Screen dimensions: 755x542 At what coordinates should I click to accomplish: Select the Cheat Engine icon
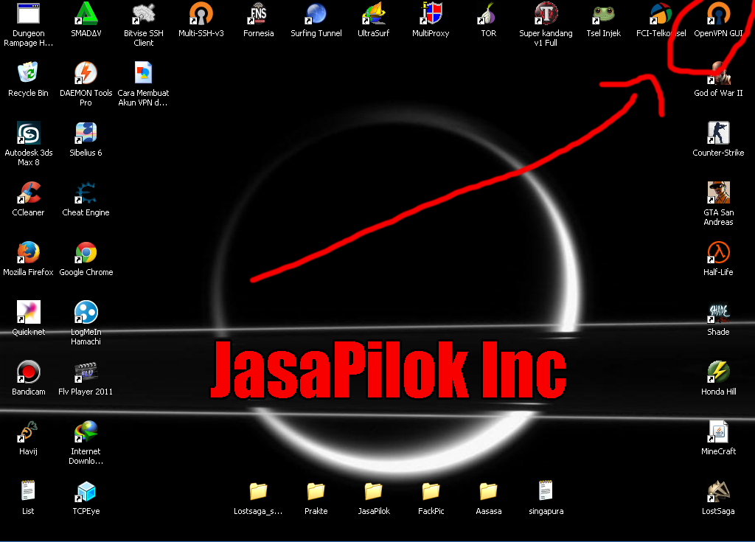click(86, 192)
